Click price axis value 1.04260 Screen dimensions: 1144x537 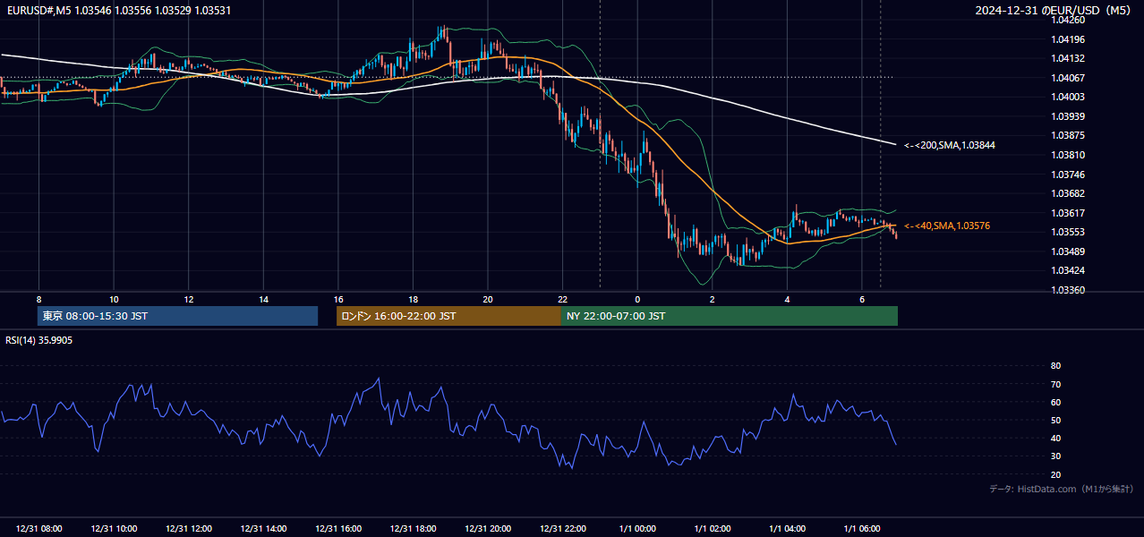(x=1067, y=20)
